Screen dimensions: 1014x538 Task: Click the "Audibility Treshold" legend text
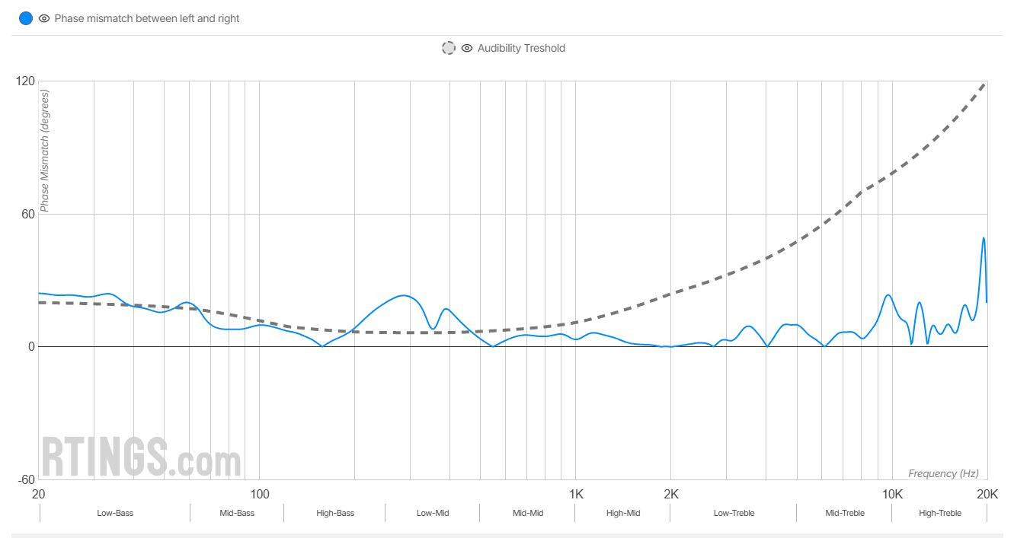point(521,48)
